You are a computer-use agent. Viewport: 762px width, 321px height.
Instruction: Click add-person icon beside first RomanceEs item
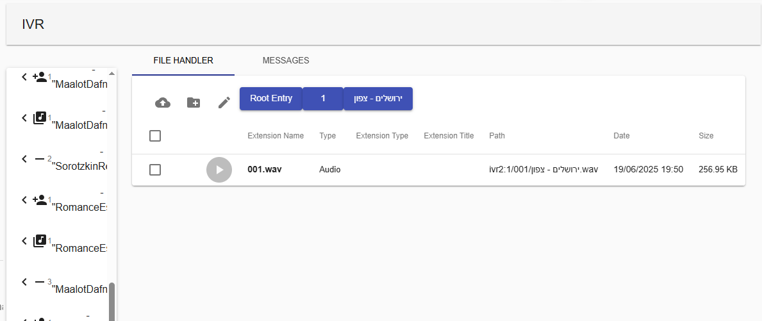[x=39, y=200]
